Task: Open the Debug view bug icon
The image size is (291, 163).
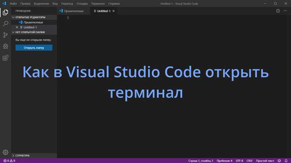Action: [5, 46]
